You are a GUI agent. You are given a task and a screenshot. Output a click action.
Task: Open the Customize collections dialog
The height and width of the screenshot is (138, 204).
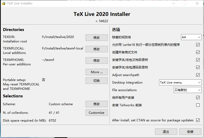pyautogui.click(x=97, y=112)
